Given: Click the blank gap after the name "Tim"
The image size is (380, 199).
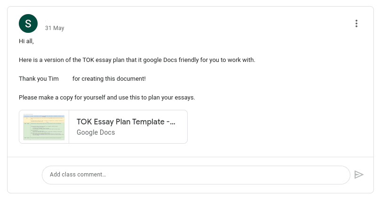Looking at the screenshot, I should point(66,79).
